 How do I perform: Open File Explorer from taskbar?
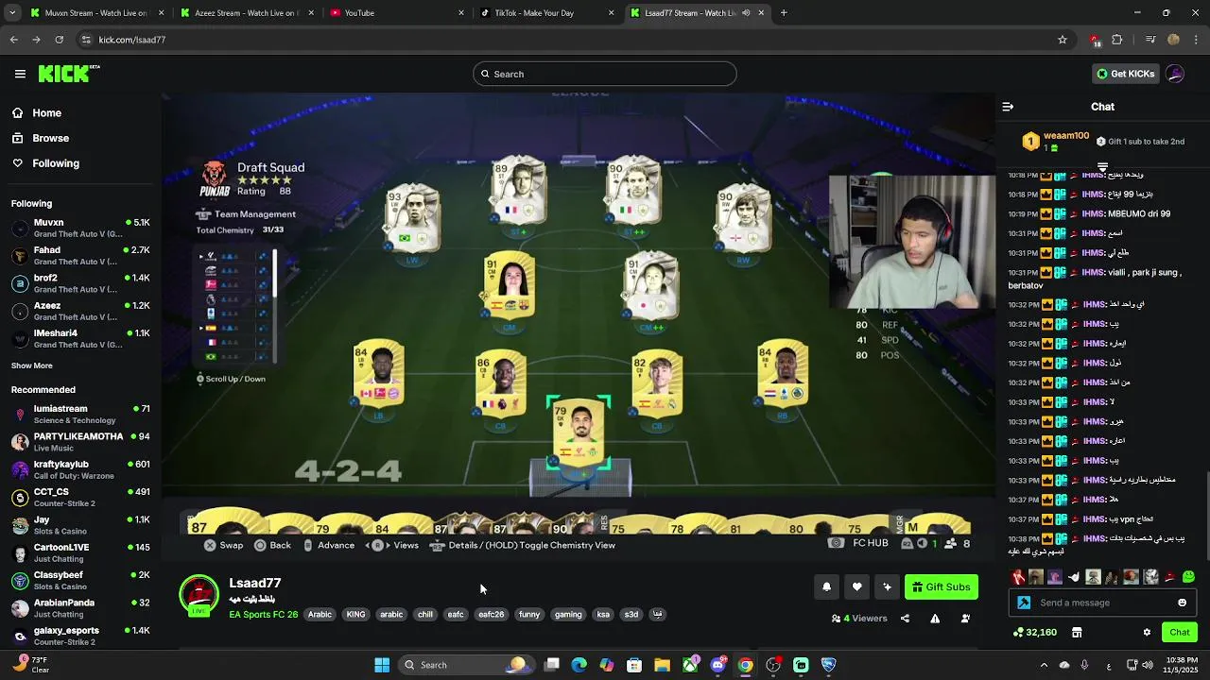[662, 665]
